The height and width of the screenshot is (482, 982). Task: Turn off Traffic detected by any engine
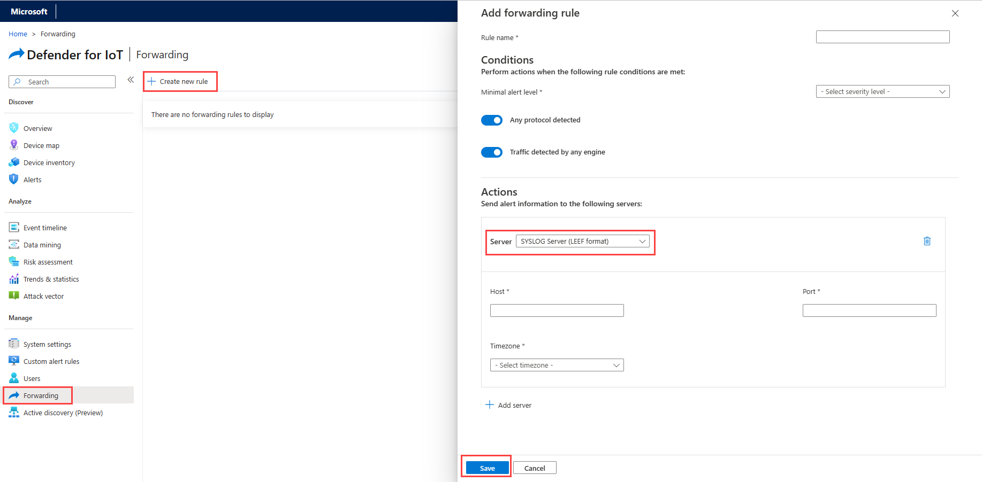(492, 152)
